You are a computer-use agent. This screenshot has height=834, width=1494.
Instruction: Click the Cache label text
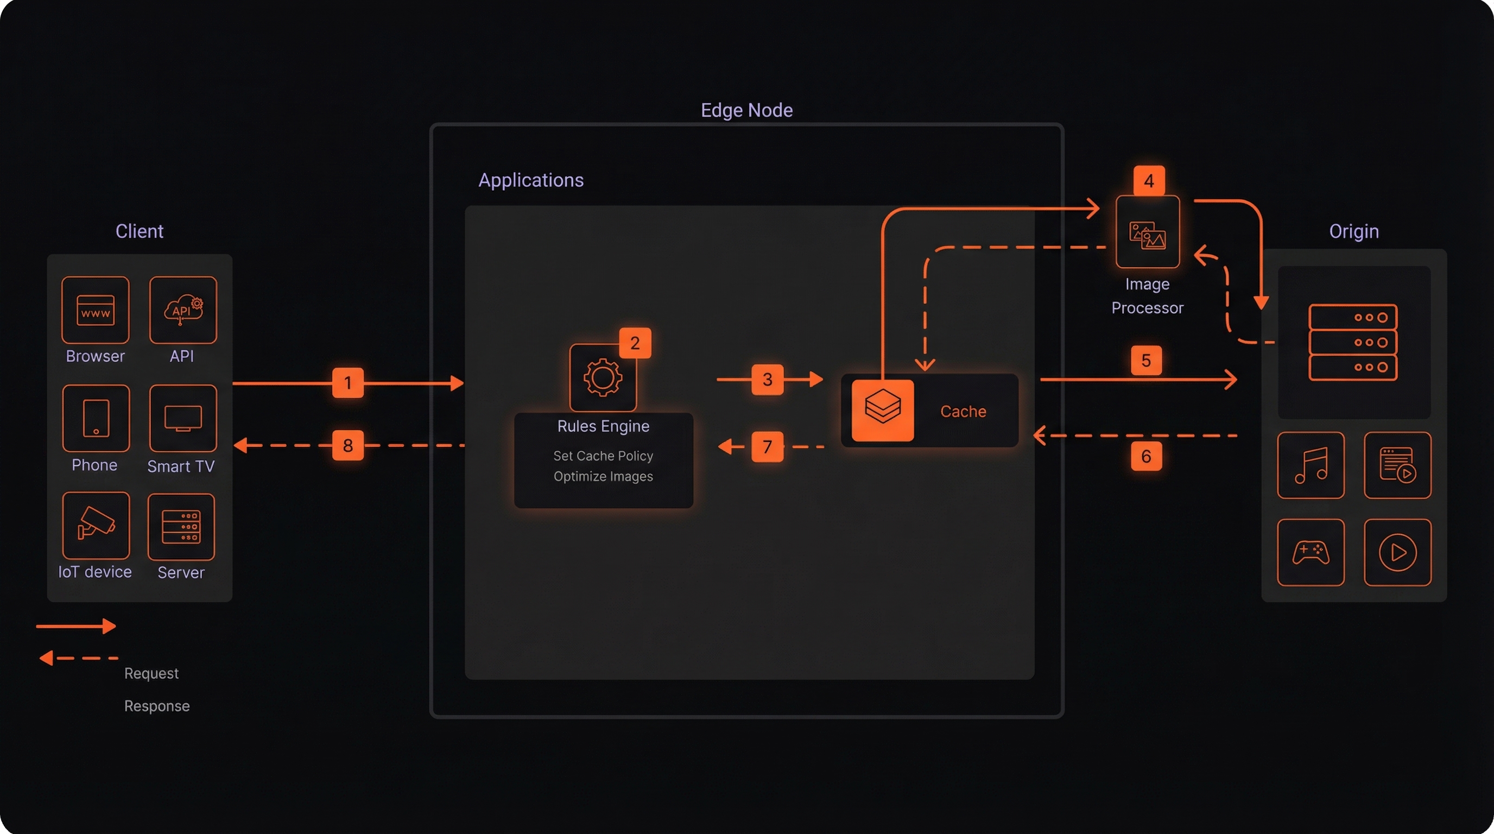point(963,411)
